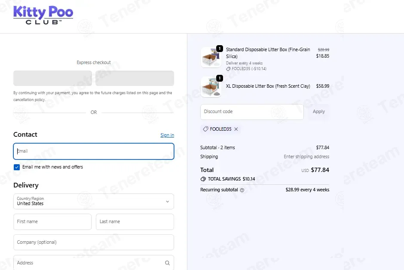Click the Sign in link

click(x=167, y=135)
